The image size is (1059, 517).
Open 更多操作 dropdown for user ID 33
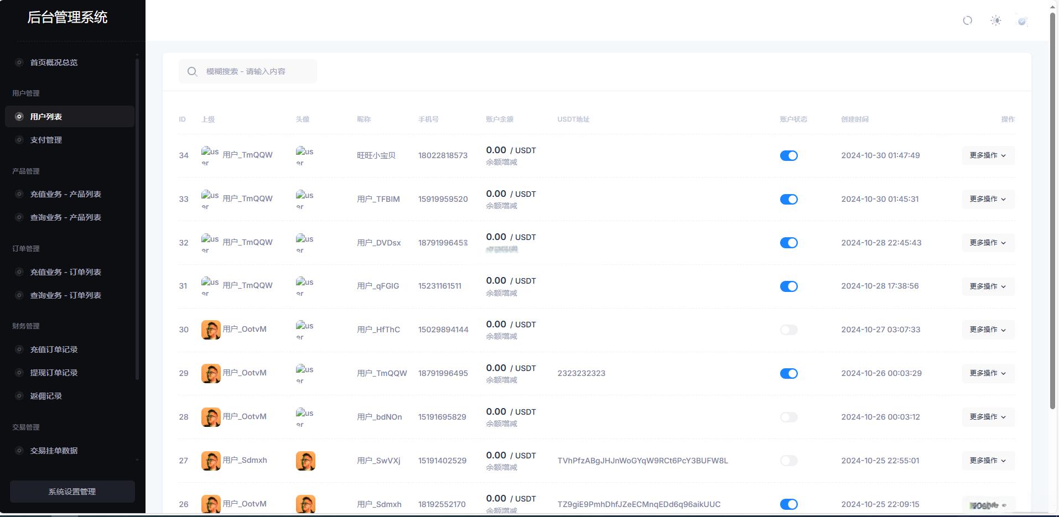(x=988, y=199)
